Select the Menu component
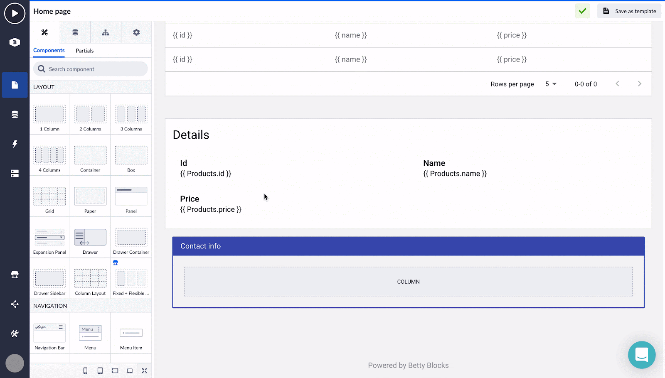 90,333
